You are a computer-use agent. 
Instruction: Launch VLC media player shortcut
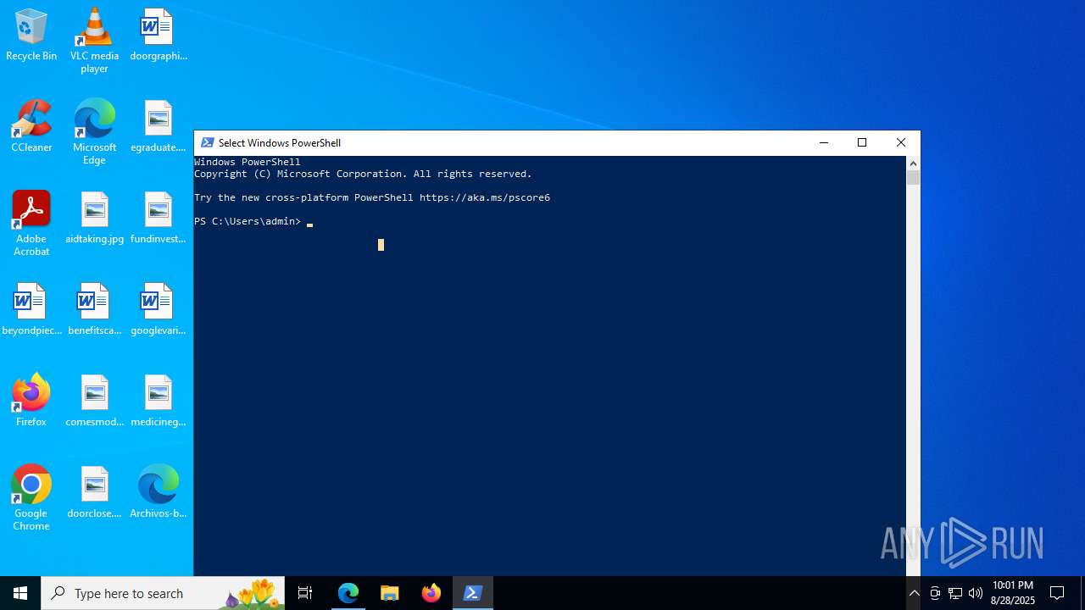click(94, 41)
